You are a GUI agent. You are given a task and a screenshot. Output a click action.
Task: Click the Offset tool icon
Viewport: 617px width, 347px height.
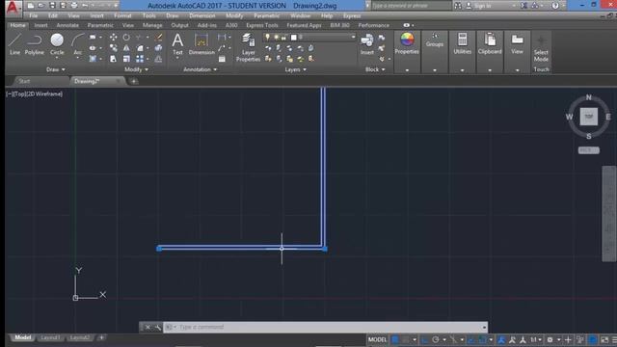[158, 59]
